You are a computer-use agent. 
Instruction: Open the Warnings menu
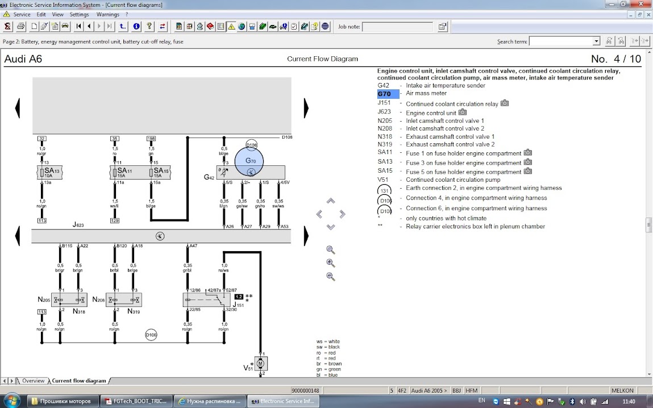[108, 15]
